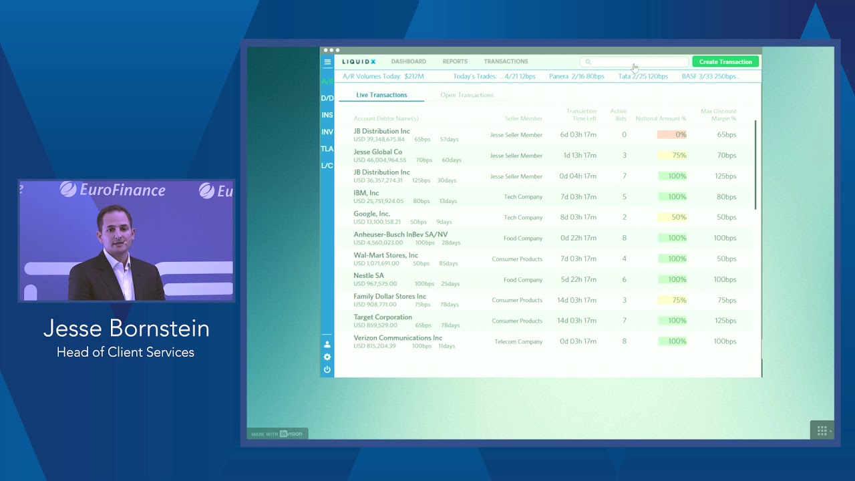
Task: Click the Made with InVision badge
Action: (x=277, y=434)
